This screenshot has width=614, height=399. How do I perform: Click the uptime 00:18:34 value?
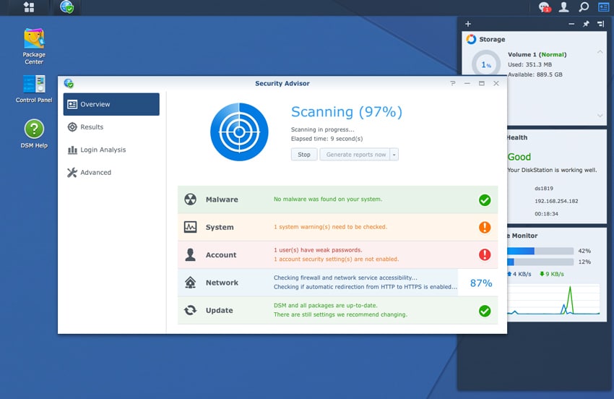tap(546, 214)
